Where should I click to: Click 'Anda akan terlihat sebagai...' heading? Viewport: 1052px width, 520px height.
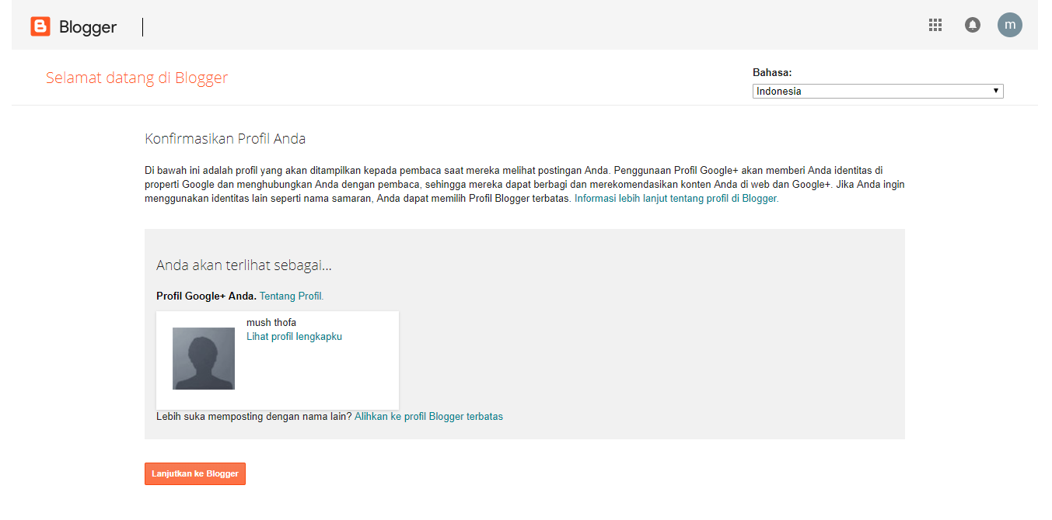244,265
